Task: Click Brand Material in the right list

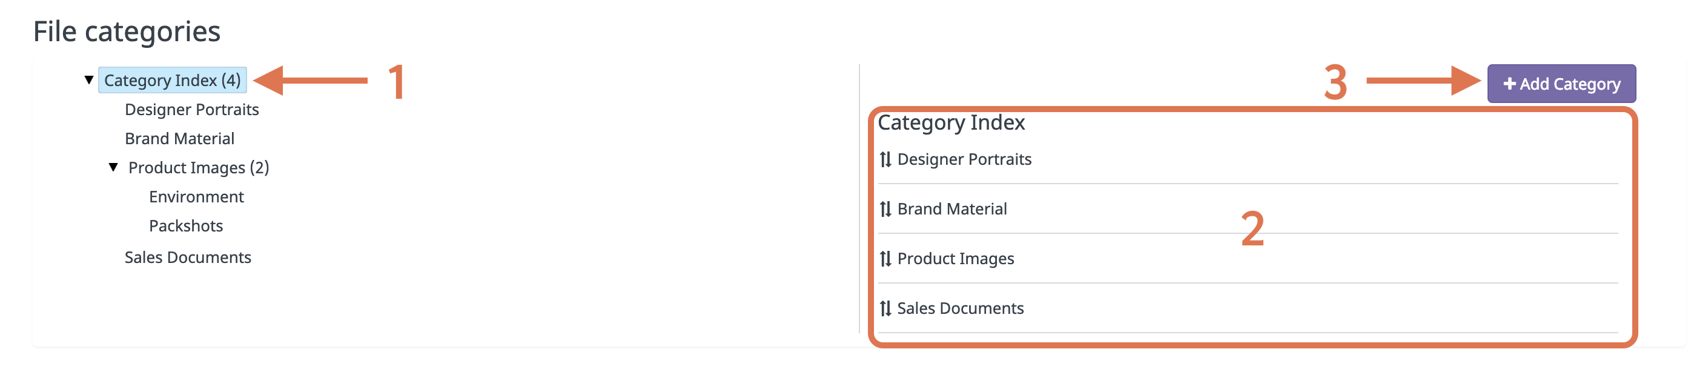Action: coord(952,209)
